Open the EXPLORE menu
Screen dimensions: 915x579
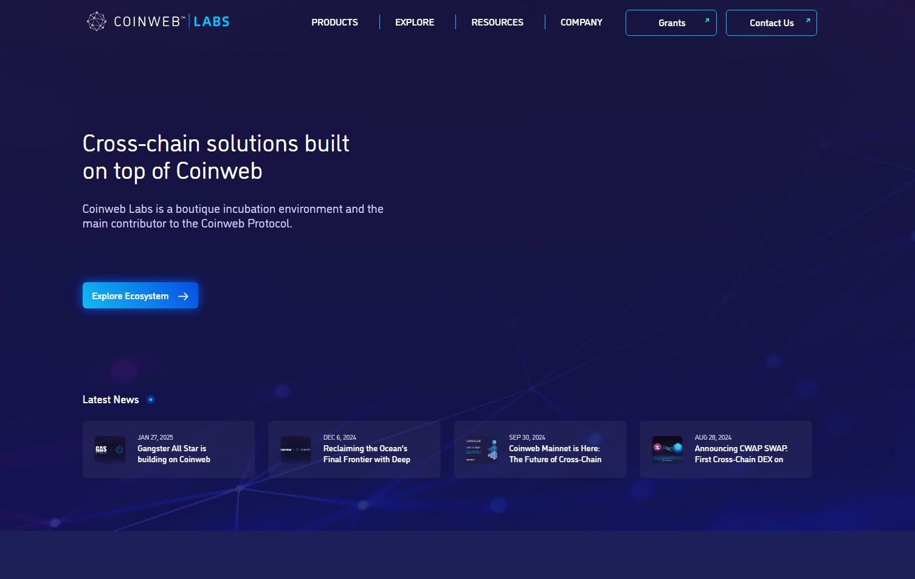coord(415,23)
